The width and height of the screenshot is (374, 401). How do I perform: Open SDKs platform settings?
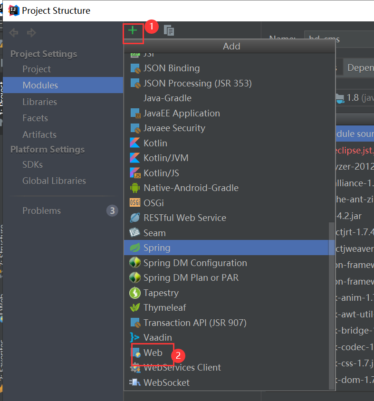(x=63, y=165)
